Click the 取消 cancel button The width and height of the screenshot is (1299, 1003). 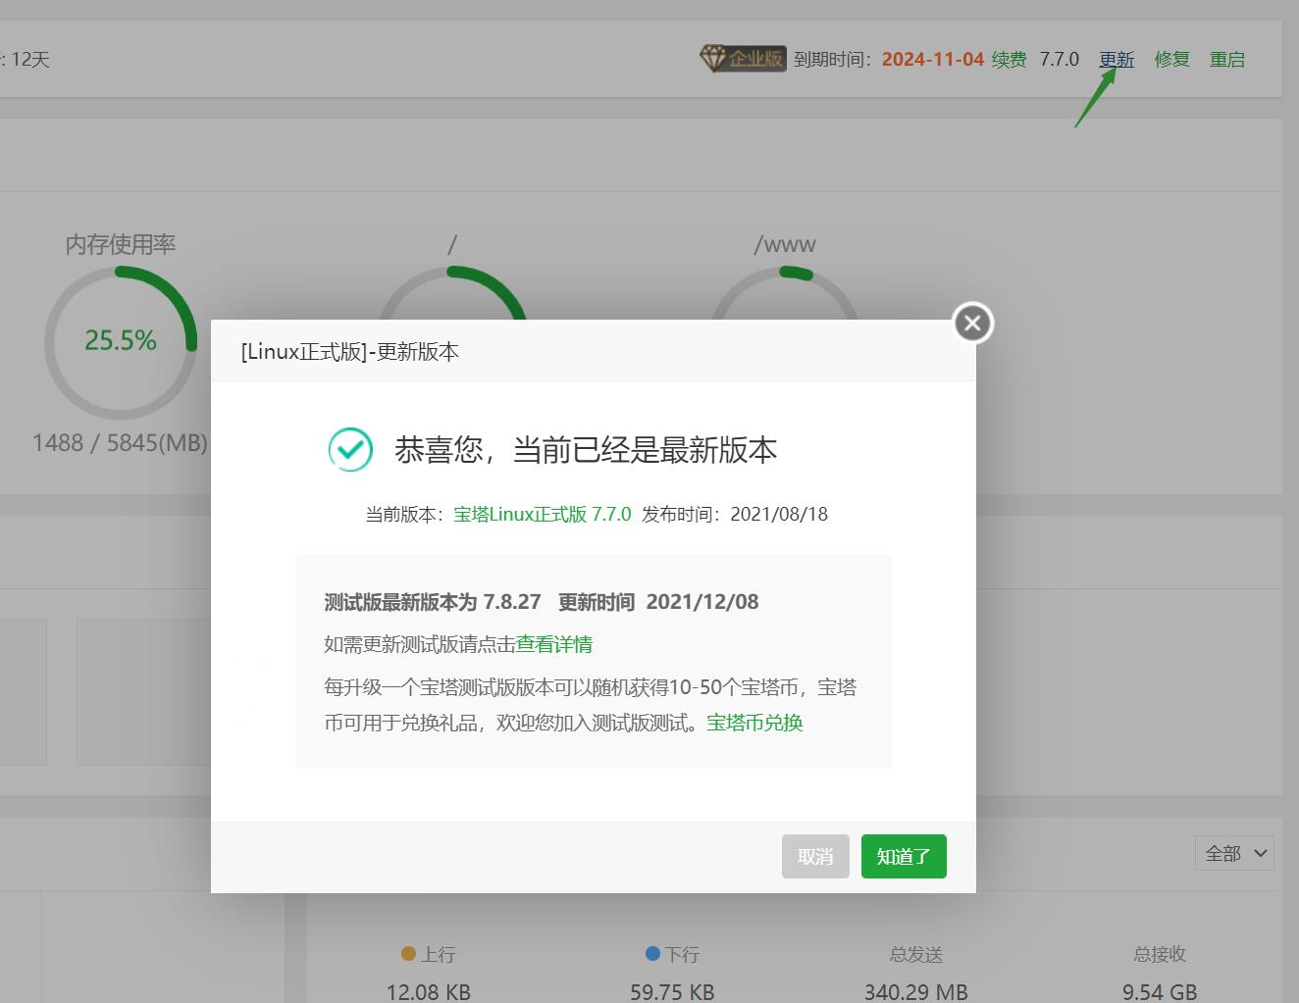(x=815, y=856)
